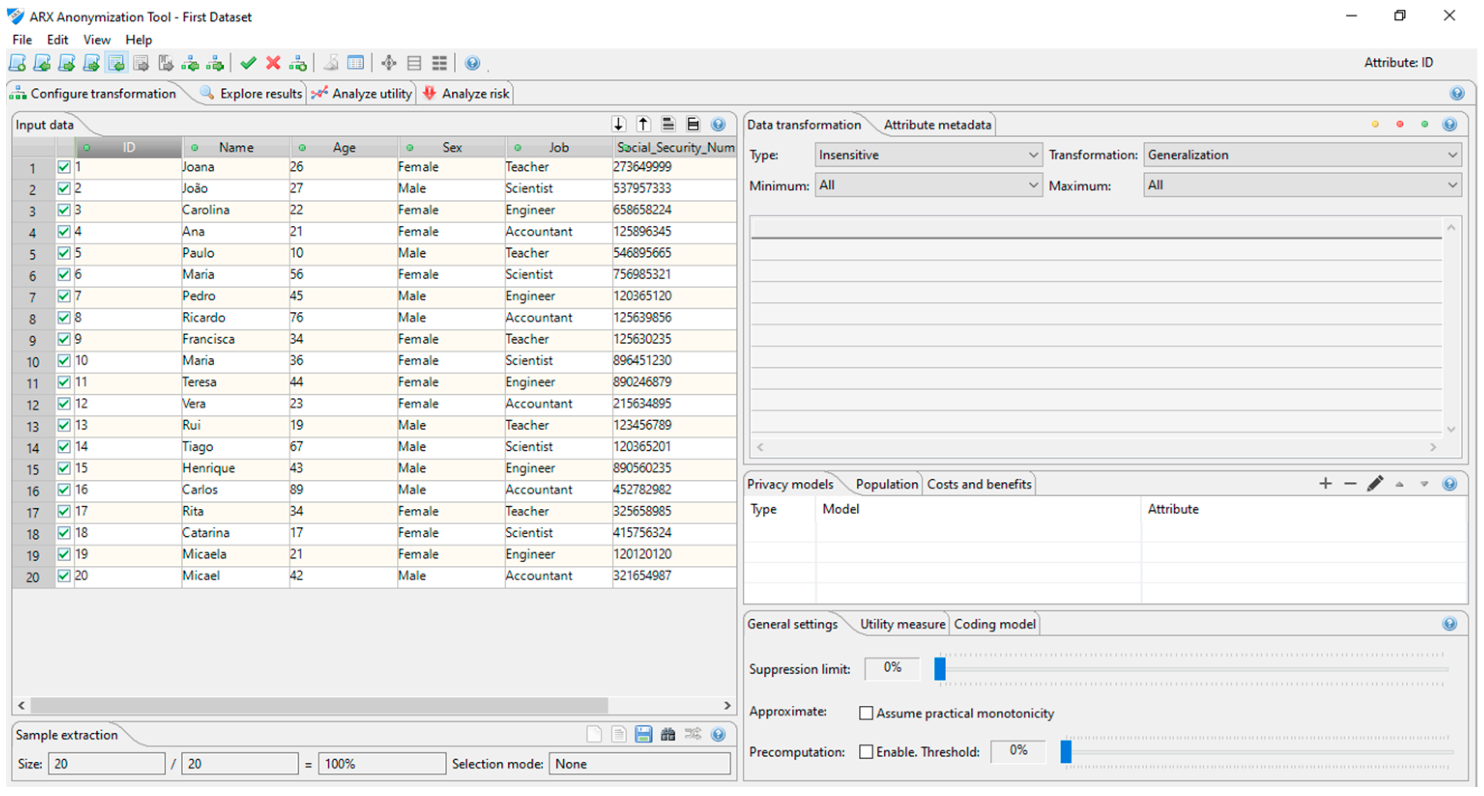Click the Import hierarchy toolbar icon
Screen dimensions: 1484x796
coord(190,63)
